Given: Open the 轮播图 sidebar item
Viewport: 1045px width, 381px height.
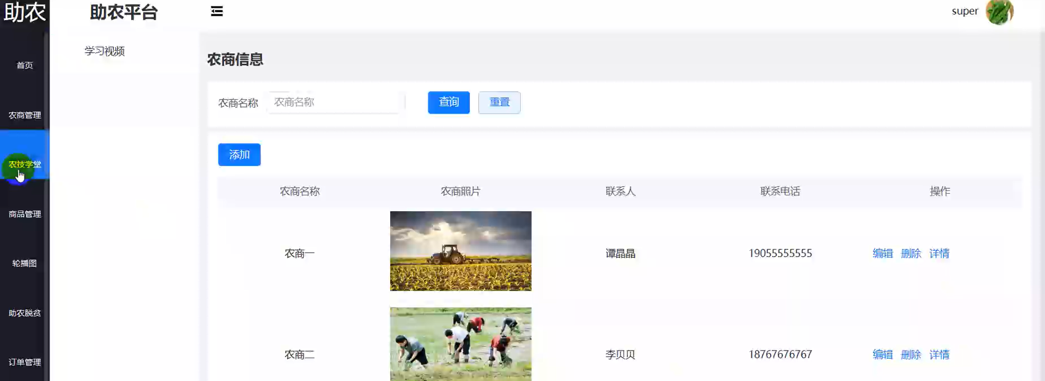Looking at the screenshot, I should [24, 263].
